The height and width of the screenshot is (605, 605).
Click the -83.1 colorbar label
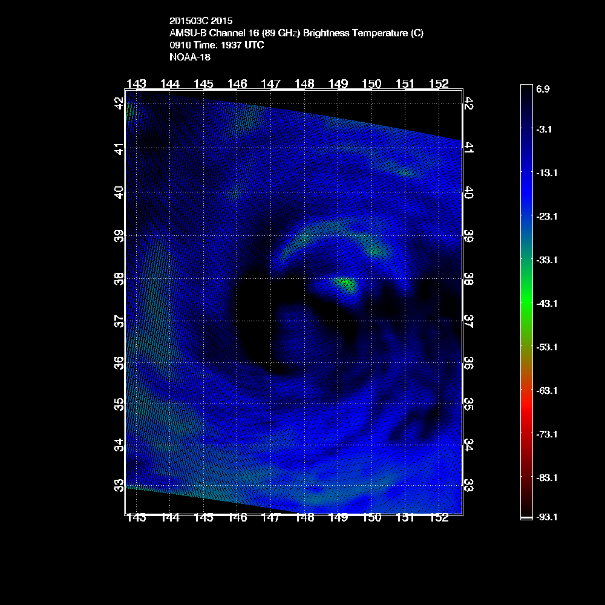point(547,478)
